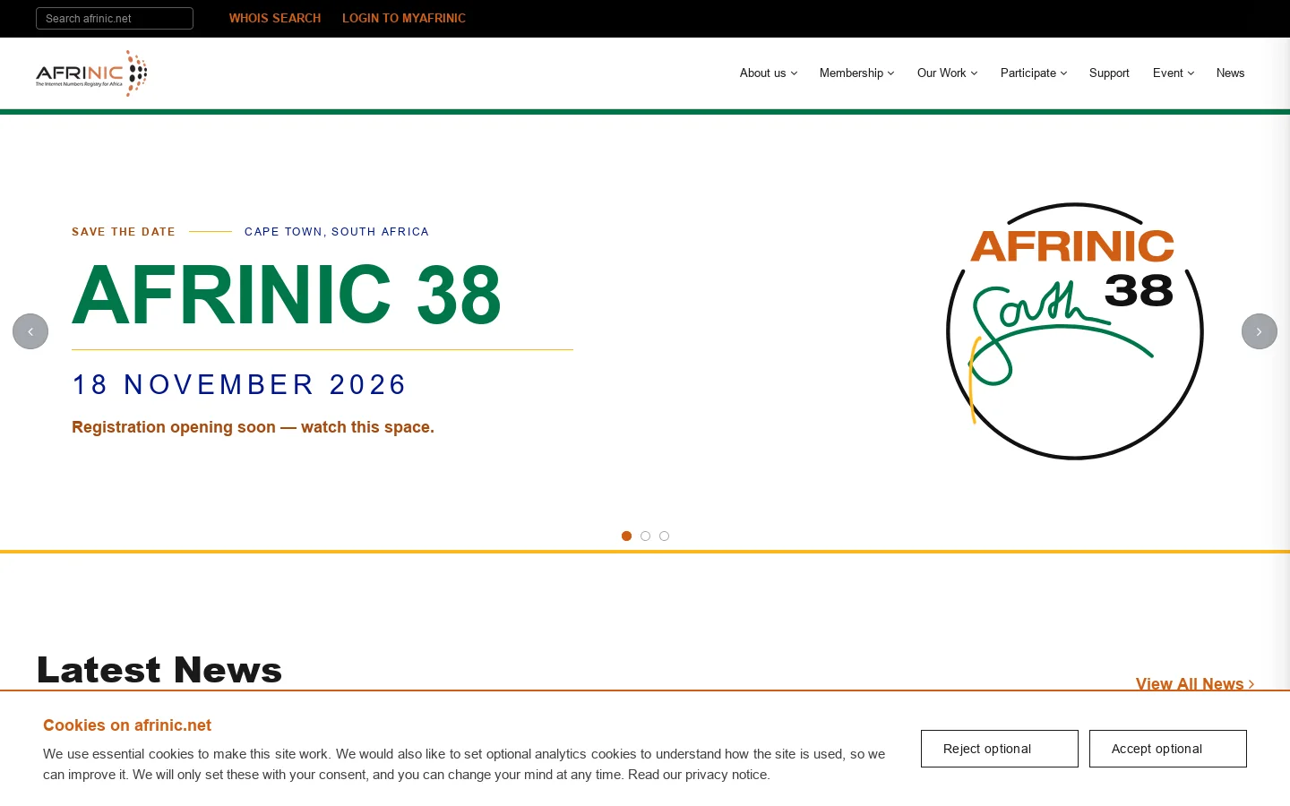
Task: Open WHOIS SEARCH link
Action: coord(275,18)
